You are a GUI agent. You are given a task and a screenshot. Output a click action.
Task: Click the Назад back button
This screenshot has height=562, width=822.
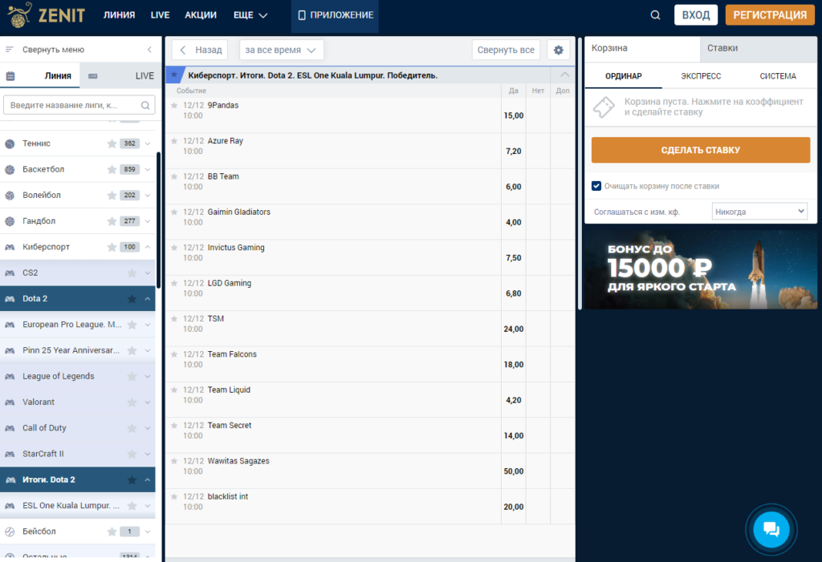coord(200,50)
